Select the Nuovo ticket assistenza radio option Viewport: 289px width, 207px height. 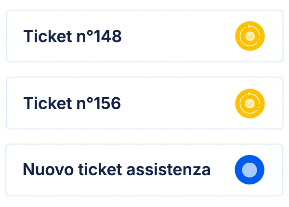[250, 170]
